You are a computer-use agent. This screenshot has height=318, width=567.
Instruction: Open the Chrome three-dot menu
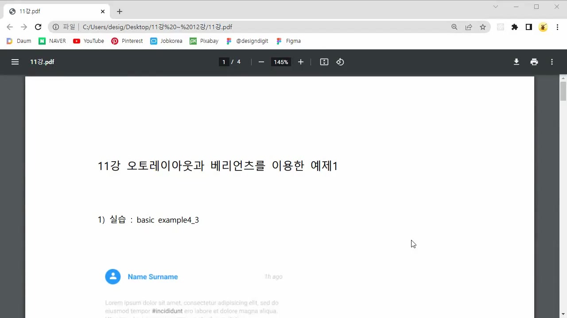[558, 27]
